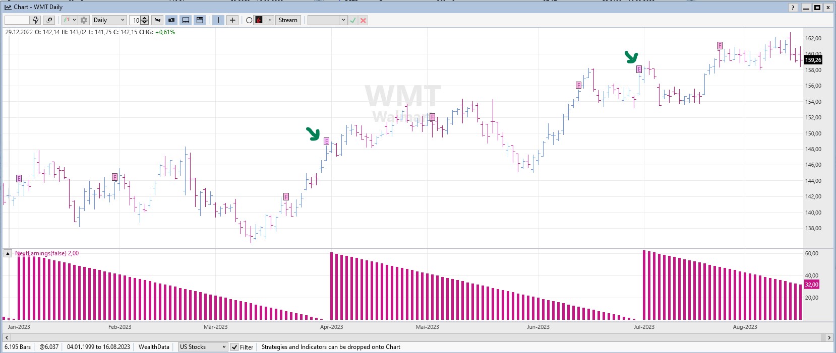Click the @6.037 status entry
Viewport: 836px width, 353px height.
click(49, 347)
